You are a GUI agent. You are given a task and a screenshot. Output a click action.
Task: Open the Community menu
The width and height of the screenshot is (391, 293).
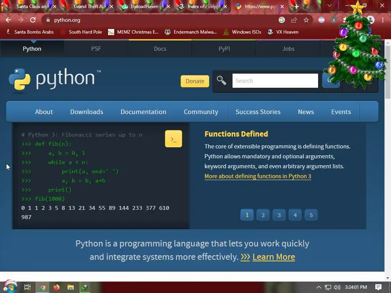click(x=201, y=112)
